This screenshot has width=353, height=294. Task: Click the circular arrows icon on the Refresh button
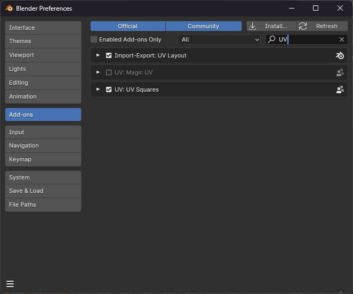pos(303,26)
